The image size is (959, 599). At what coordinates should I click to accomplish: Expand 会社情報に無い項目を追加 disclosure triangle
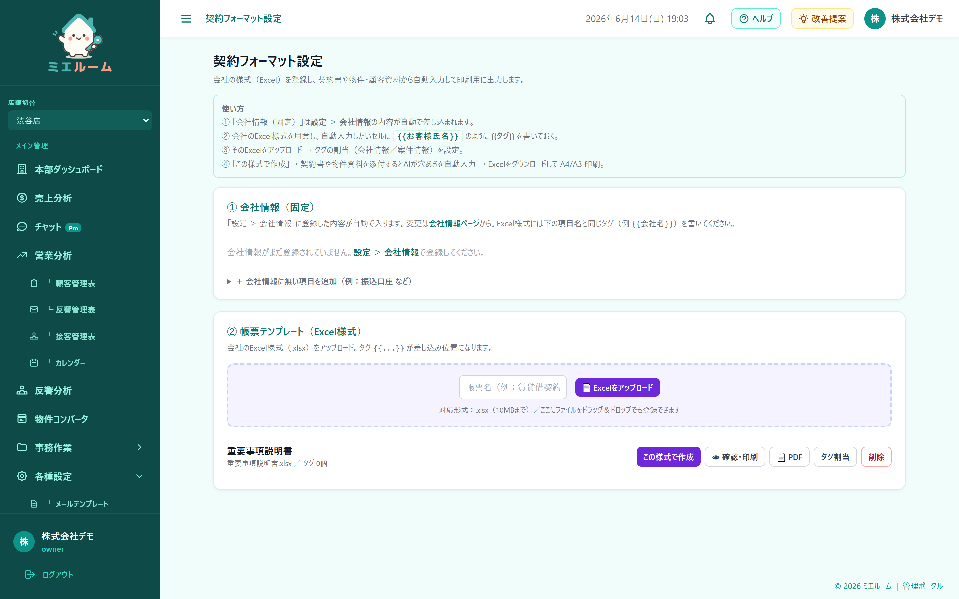pos(229,281)
